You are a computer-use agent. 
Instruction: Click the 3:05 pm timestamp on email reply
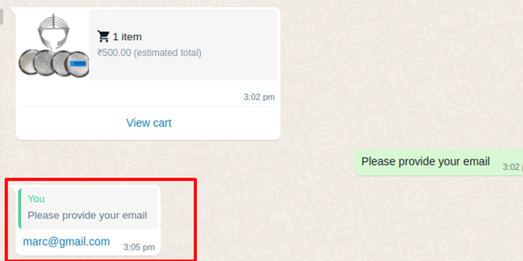click(139, 247)
